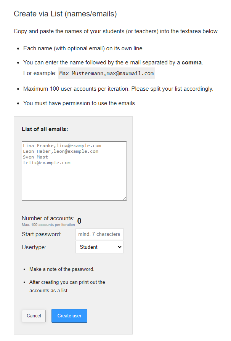Image resolution: width=231 pixels, height=341 pixels.
Task: Click the 'Maximum 100 user accounts' bullet text
Action: 118,89
